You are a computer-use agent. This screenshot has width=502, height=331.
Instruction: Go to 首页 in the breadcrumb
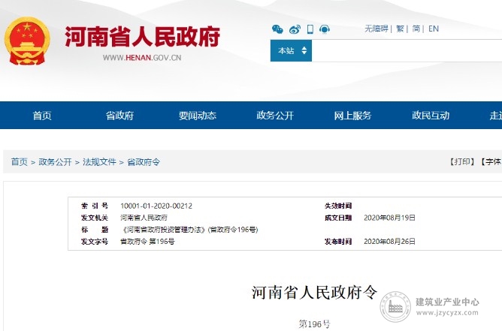[20, 162]
